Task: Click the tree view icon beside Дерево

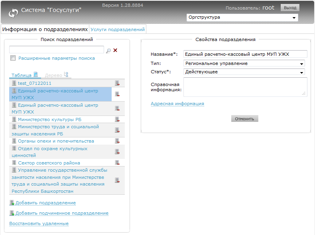Action: point(66,74)
